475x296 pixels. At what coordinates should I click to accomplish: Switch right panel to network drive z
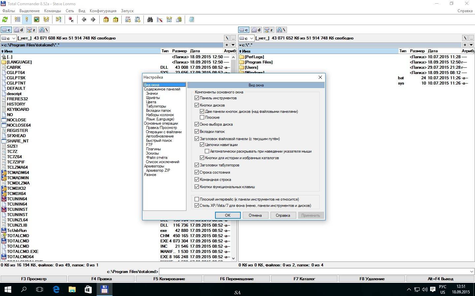click(x=269, y=30)
